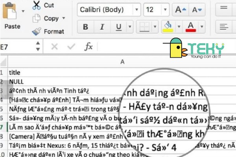Click the select-all corner triangle
Screen dimensions: 236x157
tap(4, 62)
